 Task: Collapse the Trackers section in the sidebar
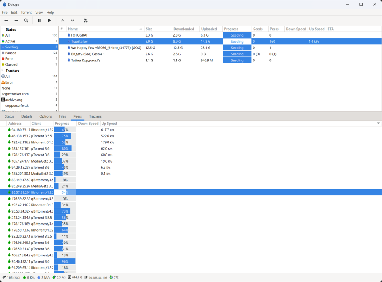[x=2, y=71]
